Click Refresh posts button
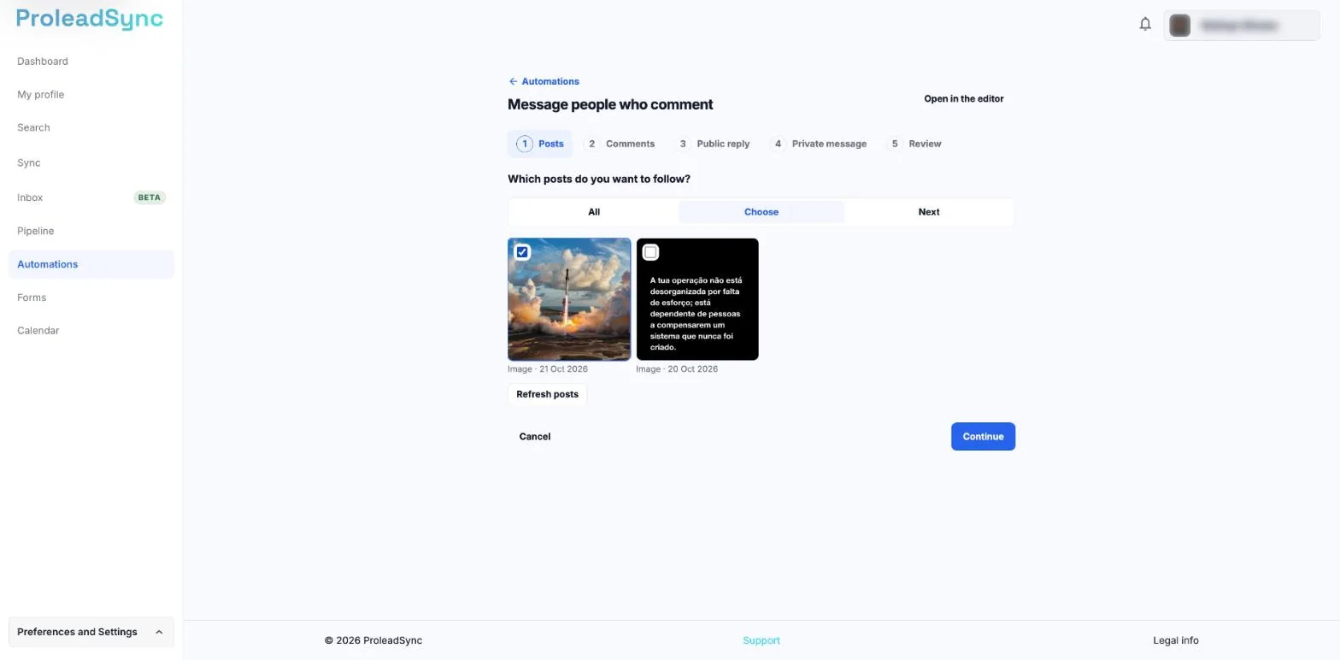 547,395
